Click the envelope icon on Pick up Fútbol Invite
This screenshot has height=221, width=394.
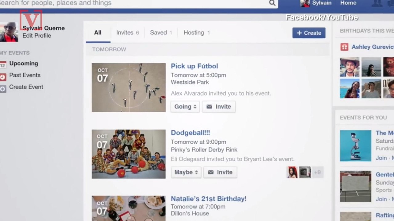(209, 107)
